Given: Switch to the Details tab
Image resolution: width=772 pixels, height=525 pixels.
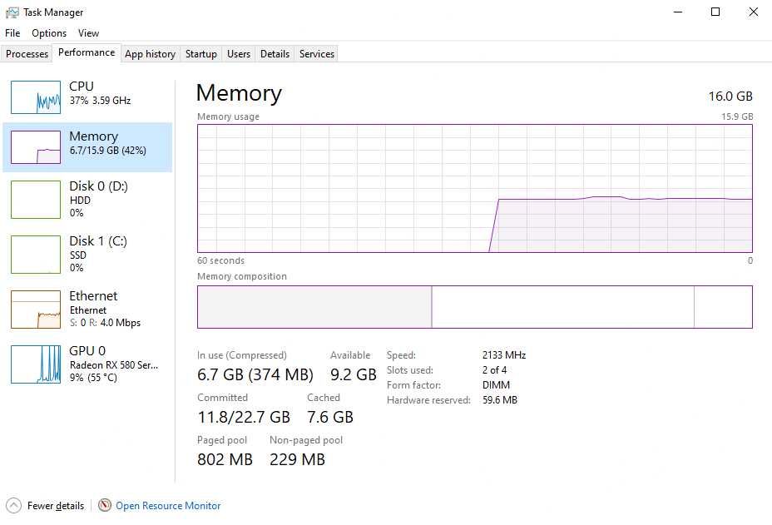Looking at the screenshot, I should coord(275,54).
